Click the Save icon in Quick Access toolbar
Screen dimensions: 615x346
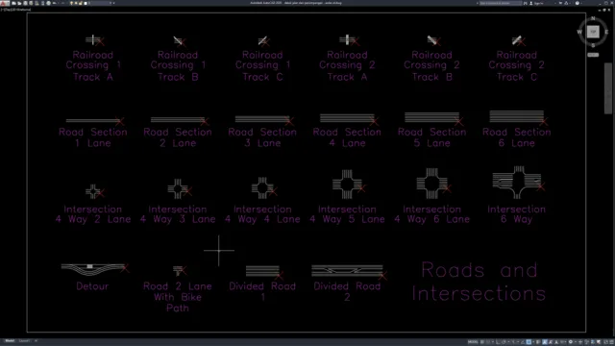26,3
